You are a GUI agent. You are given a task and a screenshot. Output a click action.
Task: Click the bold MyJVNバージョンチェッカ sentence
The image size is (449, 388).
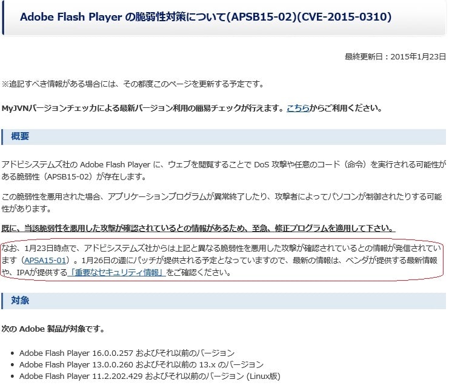(192, 108)
